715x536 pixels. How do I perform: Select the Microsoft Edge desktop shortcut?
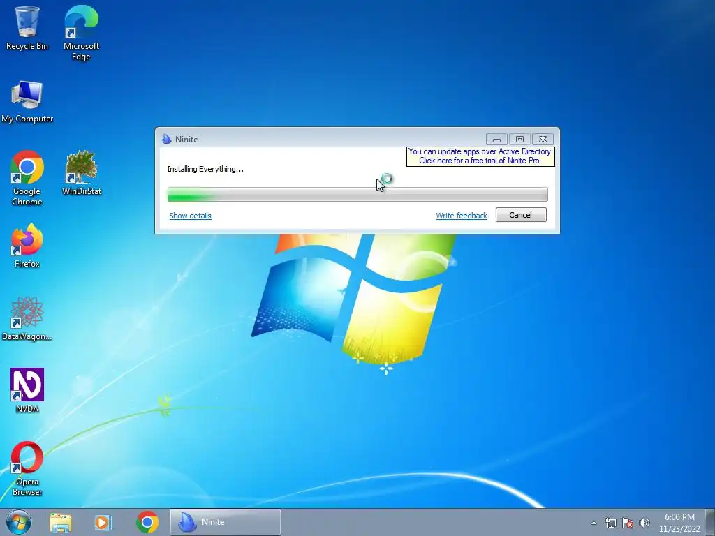click(81, 33)
